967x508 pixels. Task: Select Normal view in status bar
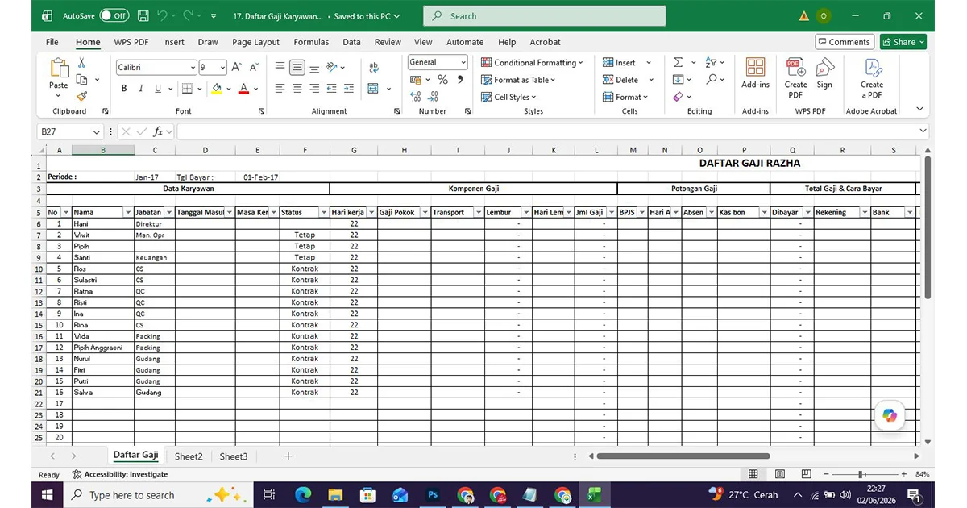pyautogui.click(x=753, y=474)
